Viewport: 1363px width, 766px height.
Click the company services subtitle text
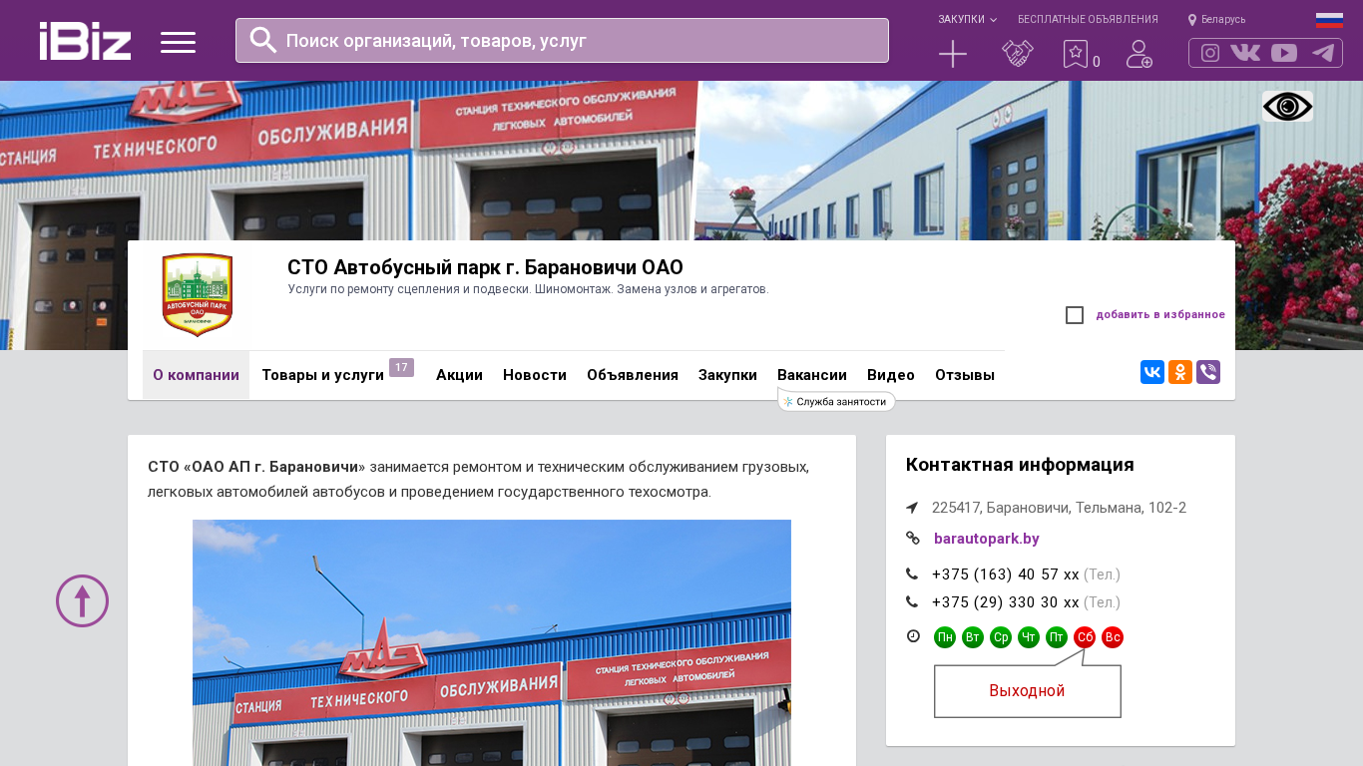point(528,289)
